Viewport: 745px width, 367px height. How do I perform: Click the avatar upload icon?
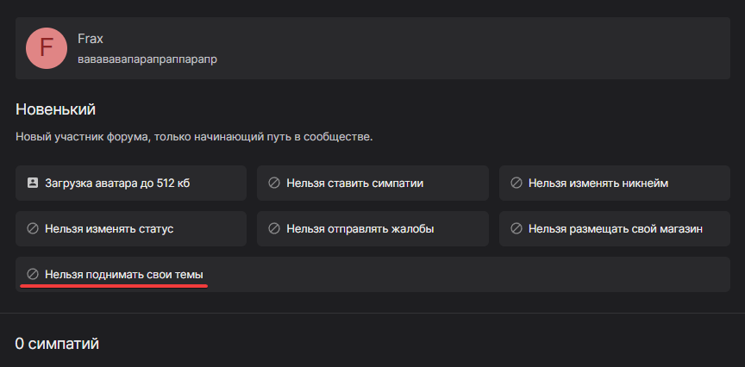(33, 183)
